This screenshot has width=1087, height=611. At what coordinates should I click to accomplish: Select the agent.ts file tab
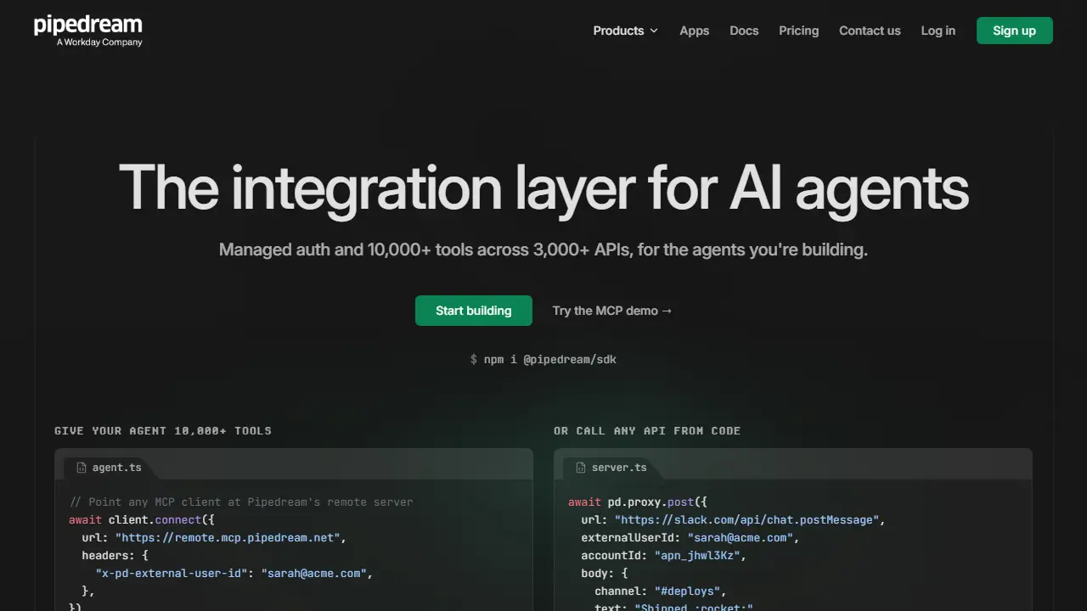(x=110, y=468)
